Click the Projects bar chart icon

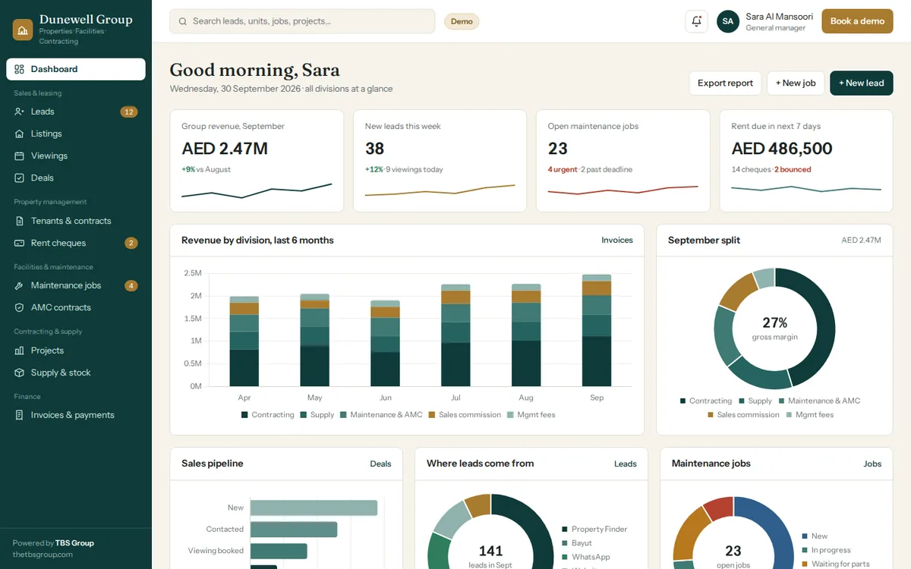pos(20,351)
